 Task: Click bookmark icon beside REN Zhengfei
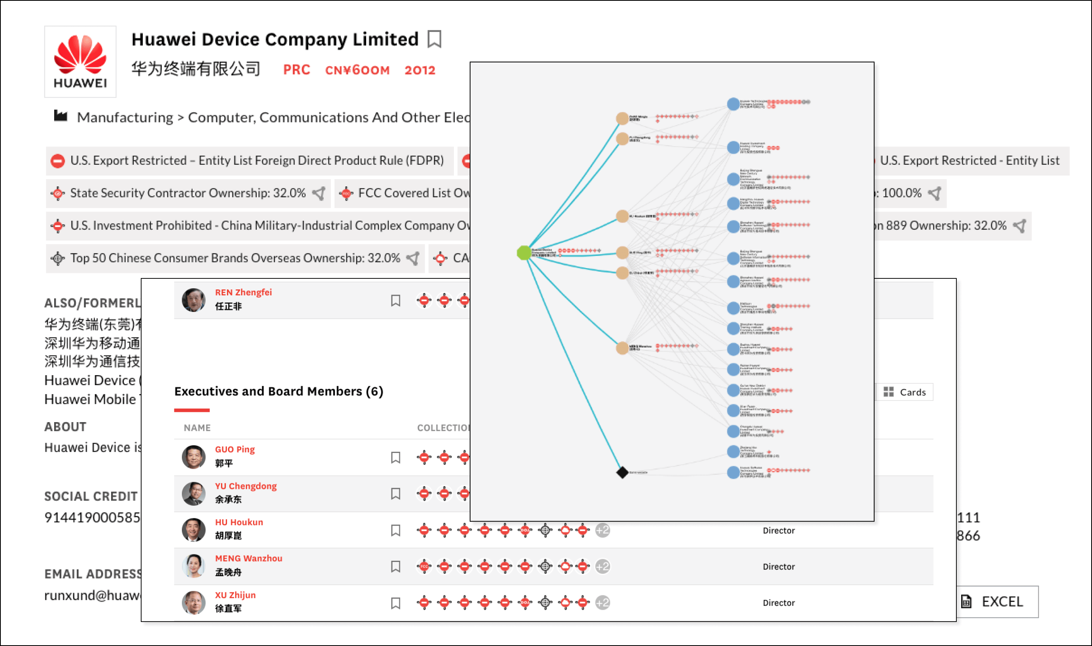(395, 300)
